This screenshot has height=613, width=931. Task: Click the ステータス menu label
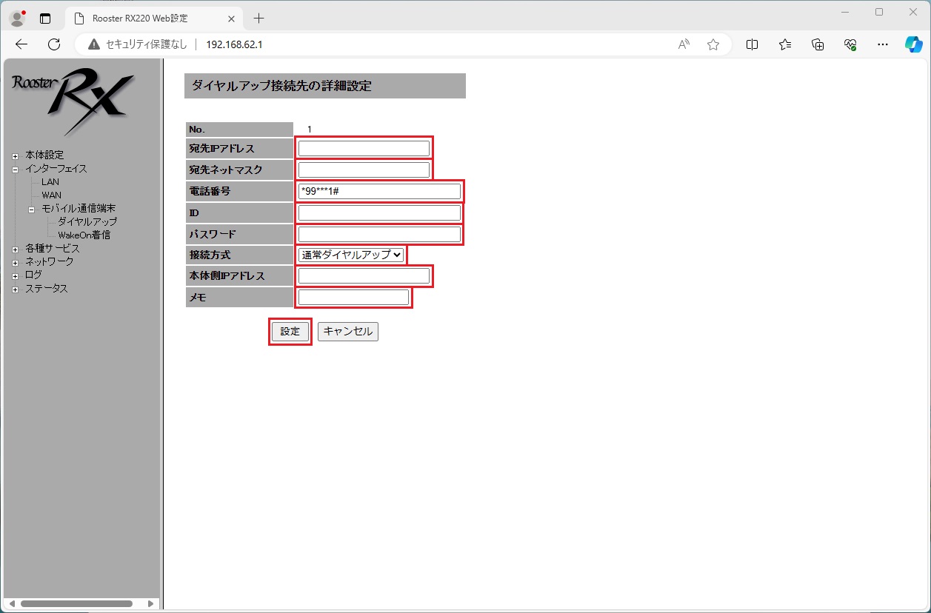47,289
